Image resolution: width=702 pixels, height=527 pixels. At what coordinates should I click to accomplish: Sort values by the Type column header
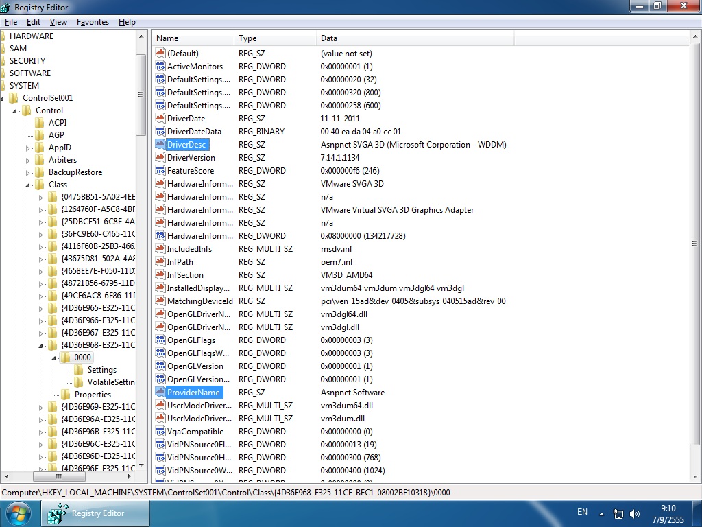[275, 38]
